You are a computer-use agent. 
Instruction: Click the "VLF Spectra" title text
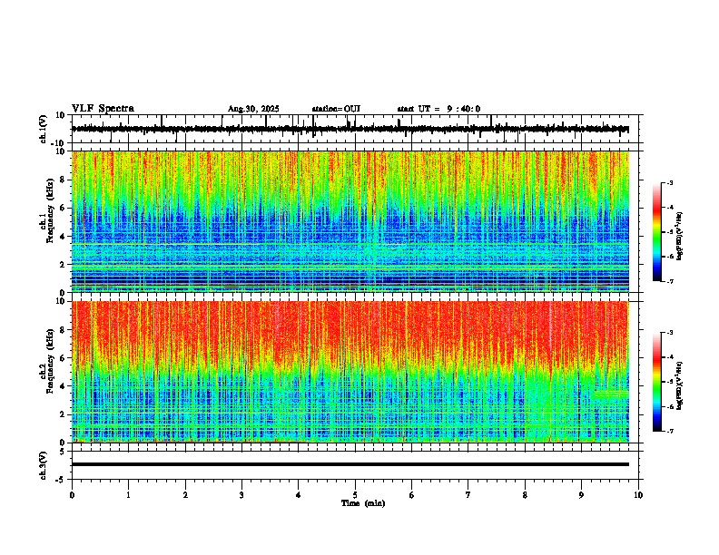[103, 109]
